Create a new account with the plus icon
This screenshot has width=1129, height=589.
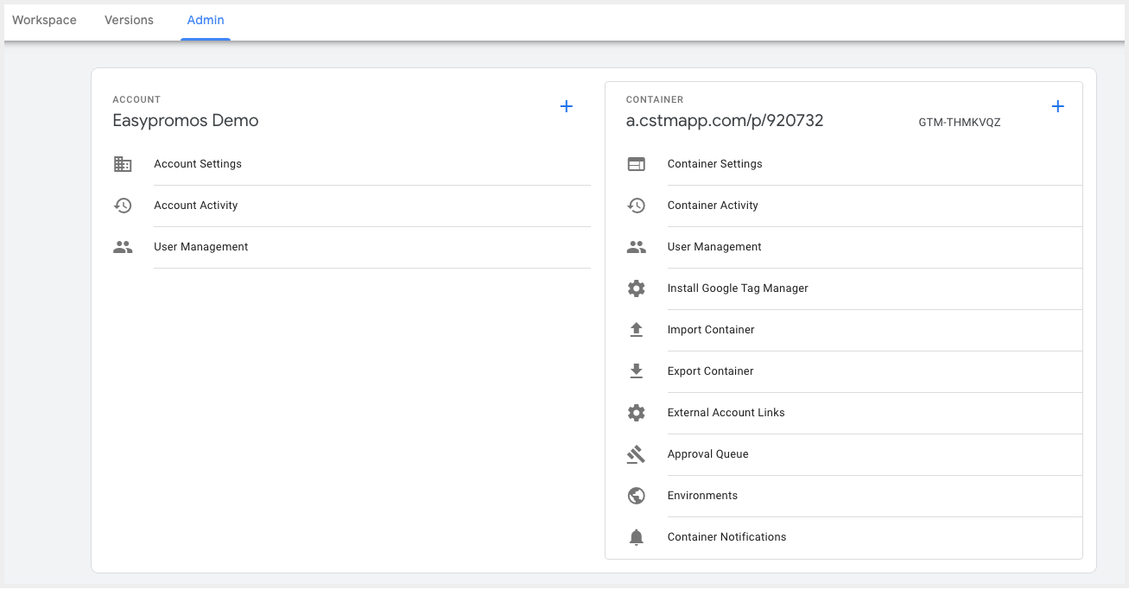[x=567, y=106]
